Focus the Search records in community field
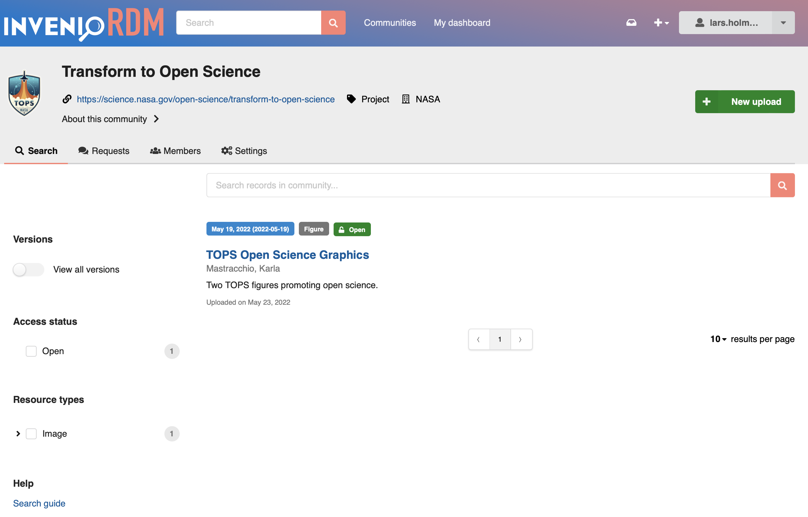The image size is (808, 517). [488, 185]
